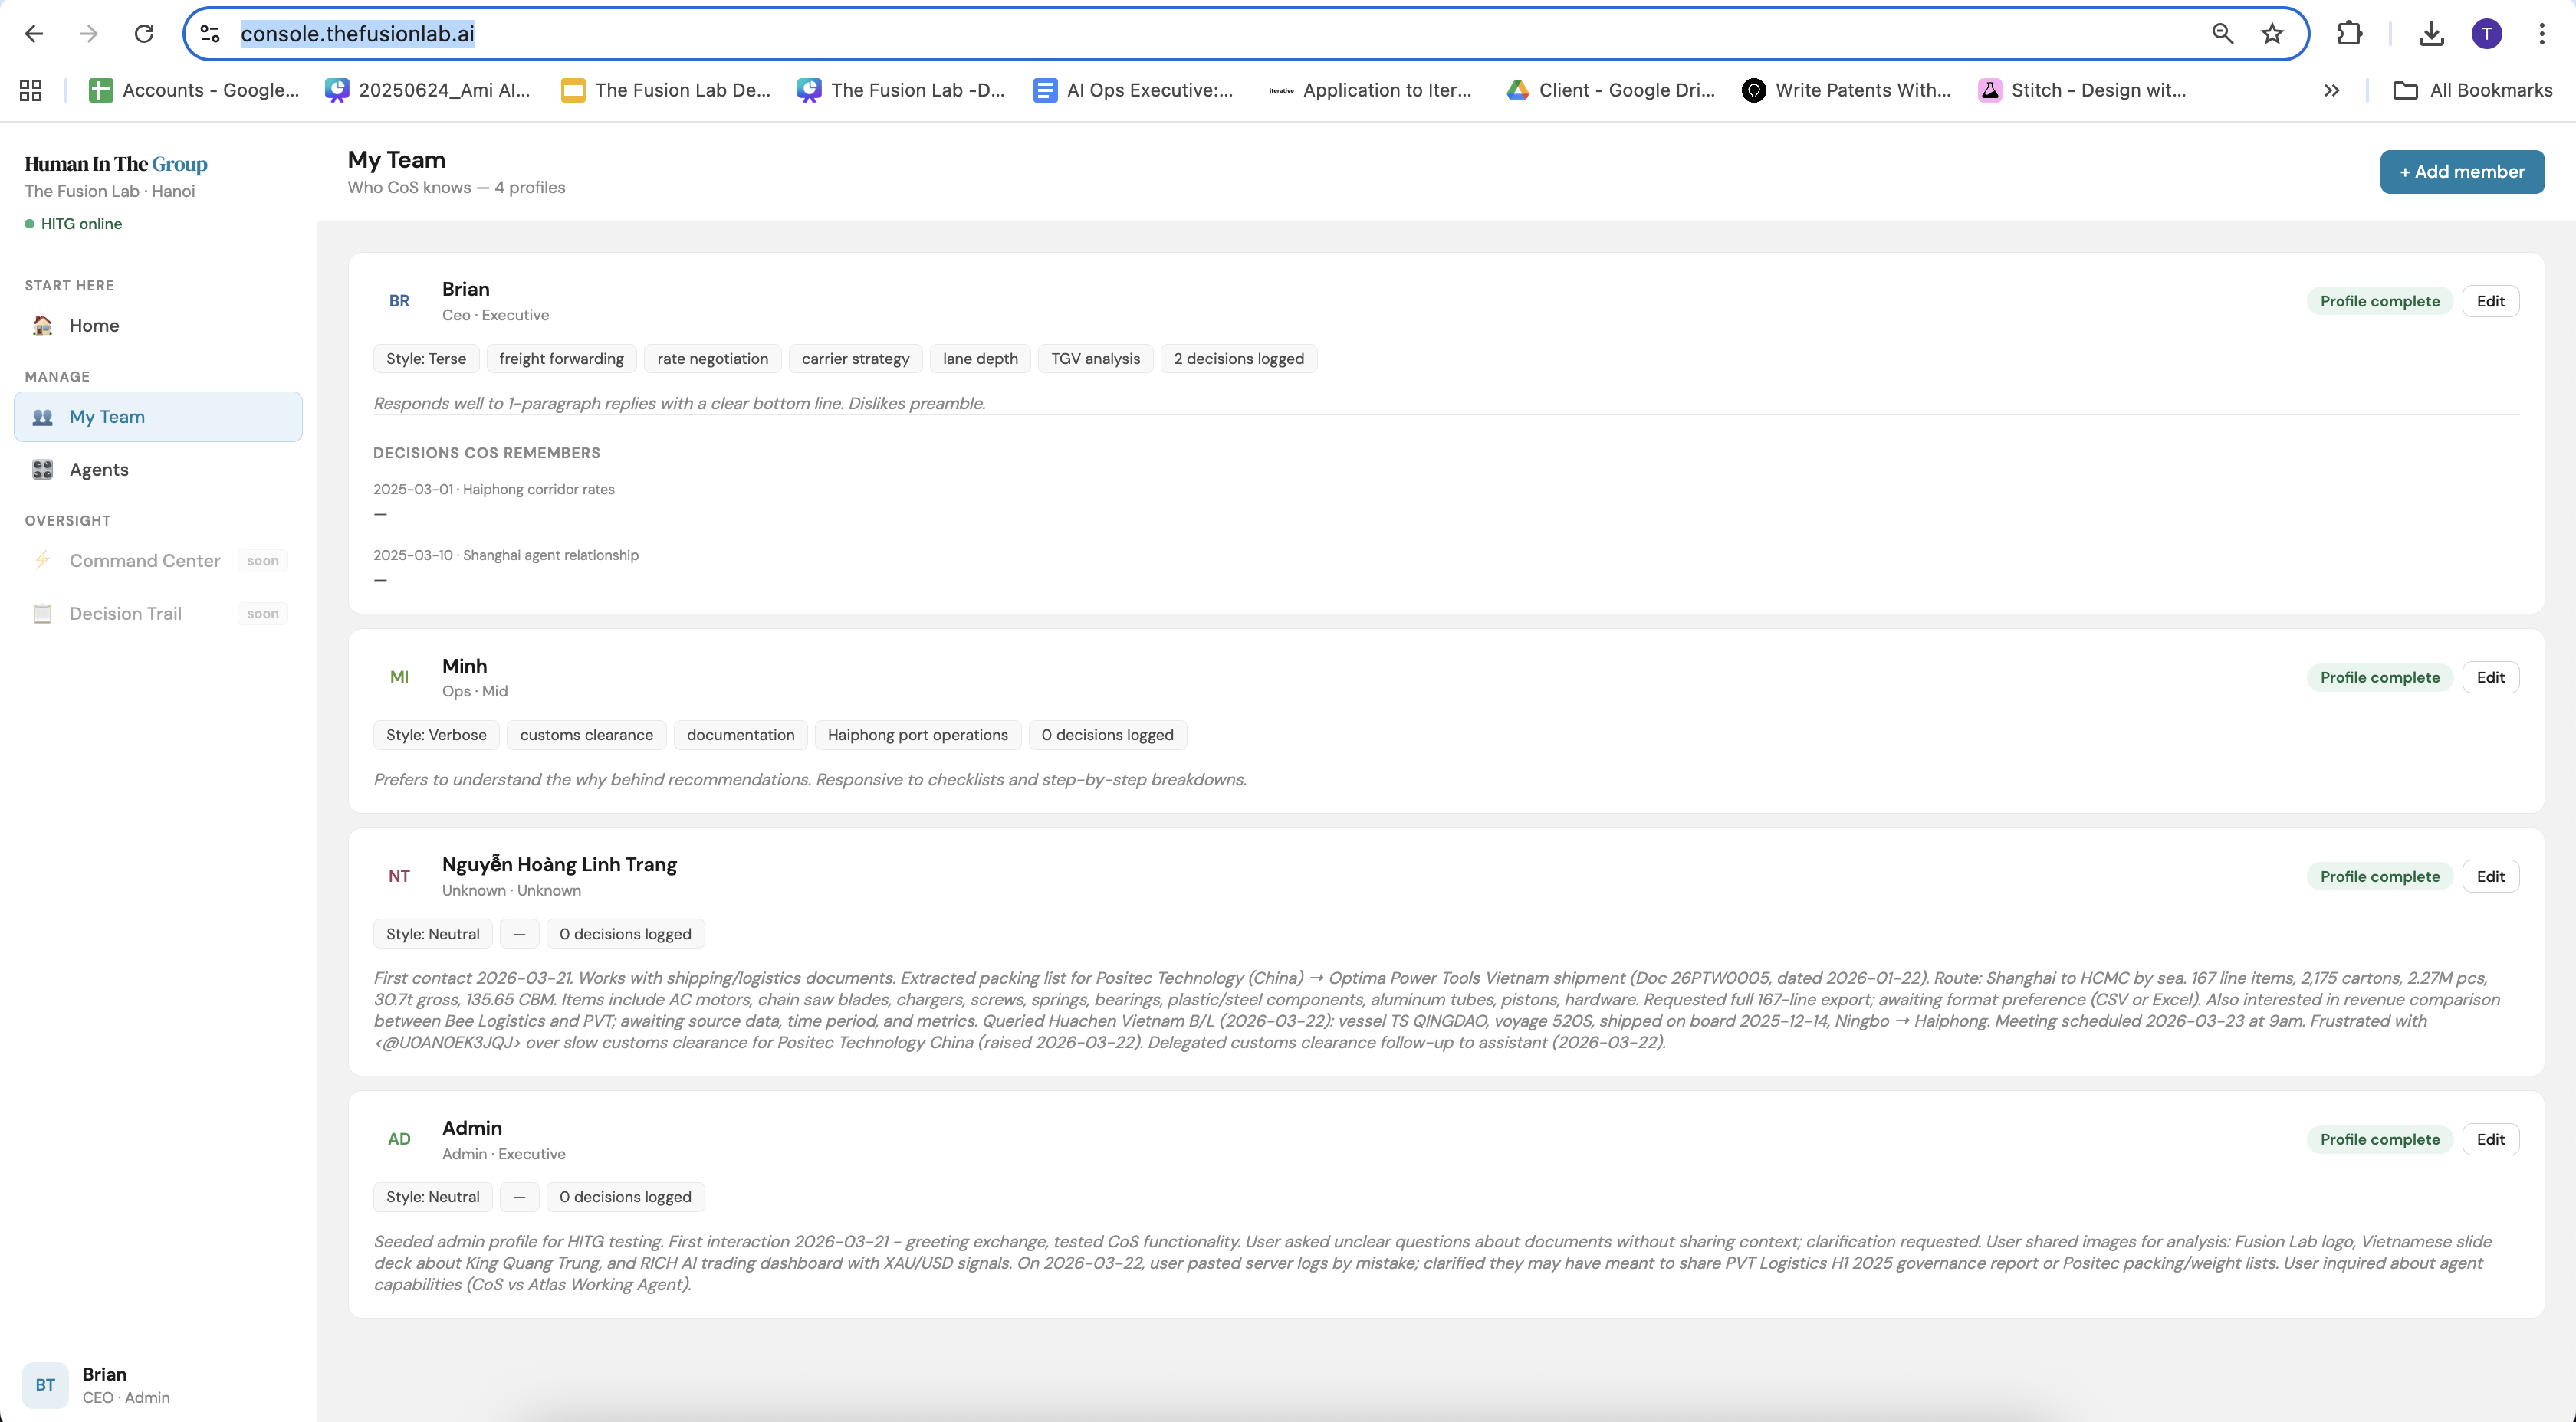Click the browser forward arrow
Viewport: 2576px width, 1422px height.
click(x=89, y=34)
